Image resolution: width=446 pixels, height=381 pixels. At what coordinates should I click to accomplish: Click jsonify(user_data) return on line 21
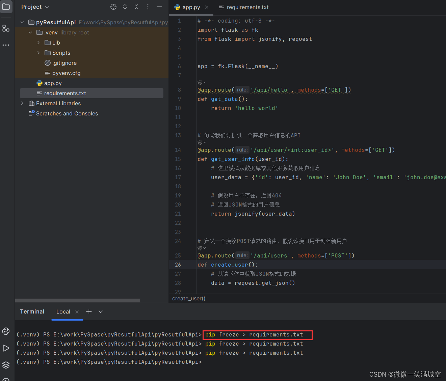(265, 214)
